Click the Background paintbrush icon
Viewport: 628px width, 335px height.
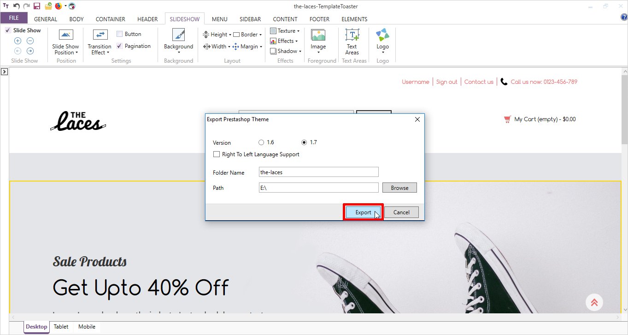pos(178,35)
